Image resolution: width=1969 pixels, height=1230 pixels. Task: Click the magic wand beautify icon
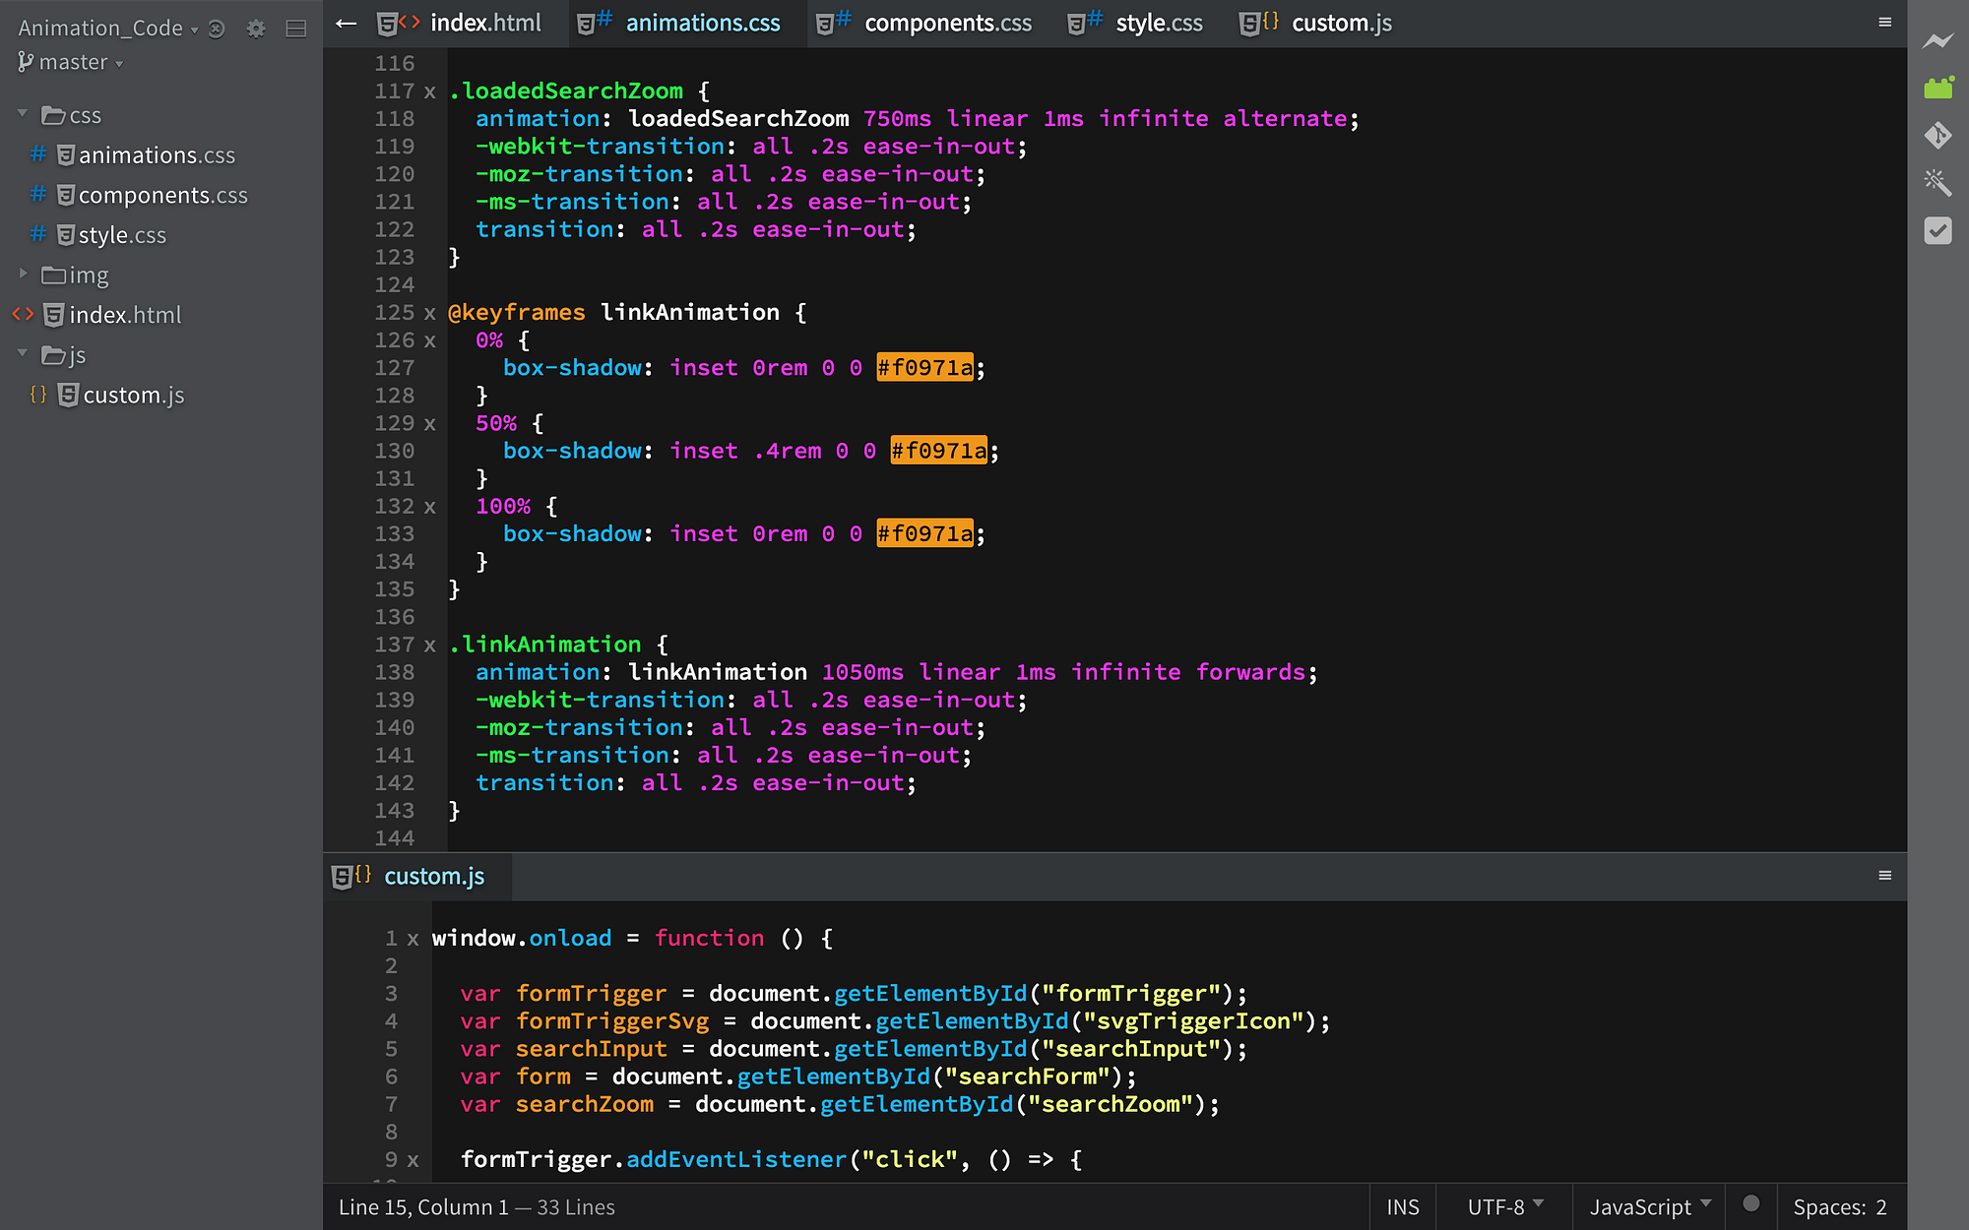[1937, 182]
